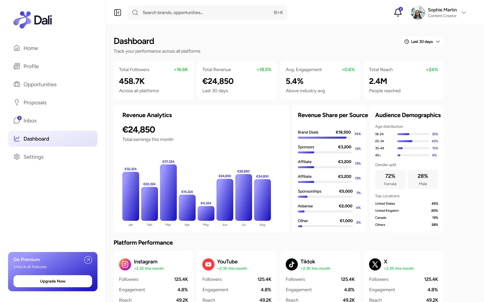484x302 pixels.
Task: Collapse the sidebar with the panel icon
Action: click(118, 13)
